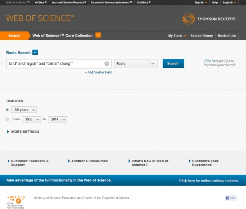This screenshot has width=246, height=209.
Task: Go to EndNote from top bar
Action: [144, 2]
